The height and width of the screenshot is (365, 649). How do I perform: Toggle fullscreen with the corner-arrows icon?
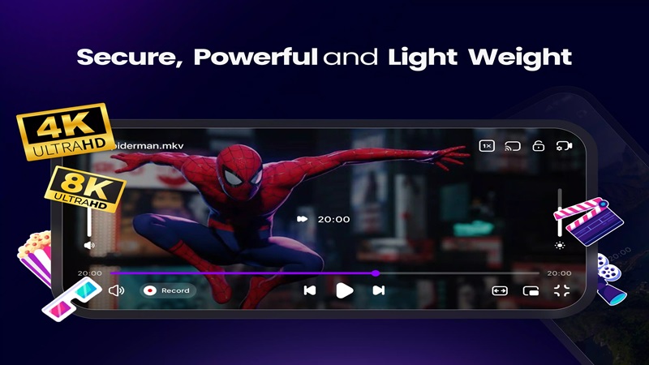(x=561, y=290)
